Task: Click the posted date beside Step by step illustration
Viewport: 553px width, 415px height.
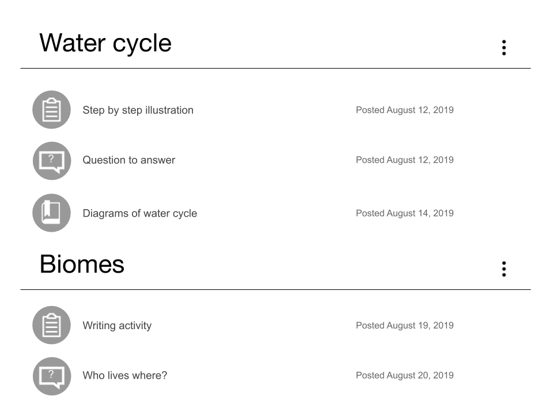Action: pyautogui.click(x=404, y=110)
